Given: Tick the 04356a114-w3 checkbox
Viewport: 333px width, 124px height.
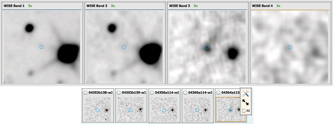Looking at the screenshot, I should pos(152,92).
